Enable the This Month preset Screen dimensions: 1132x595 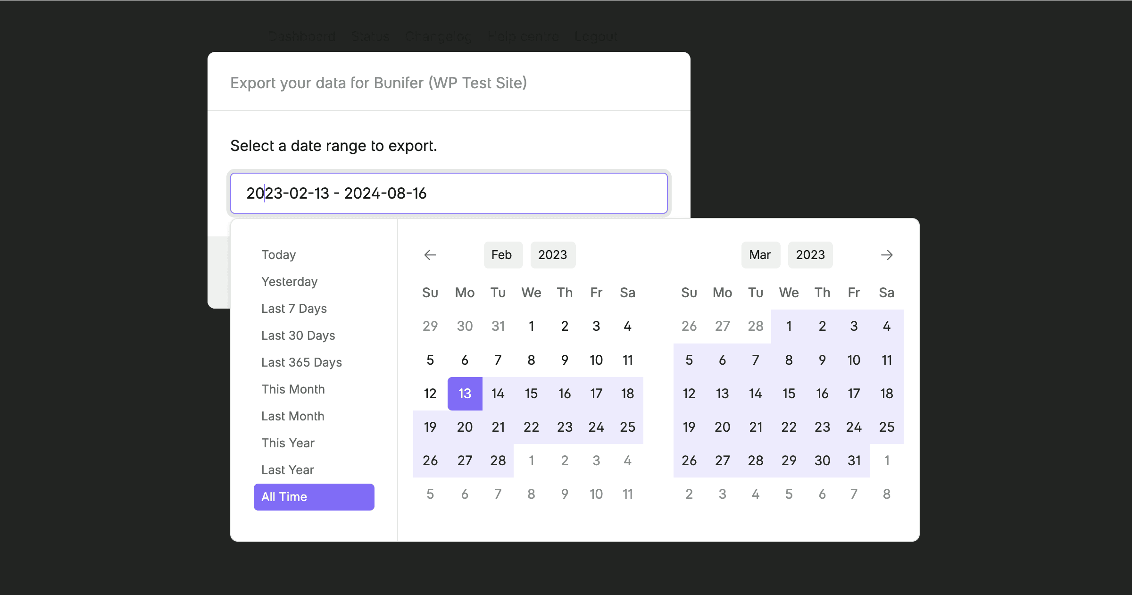(x=293, y=389)
